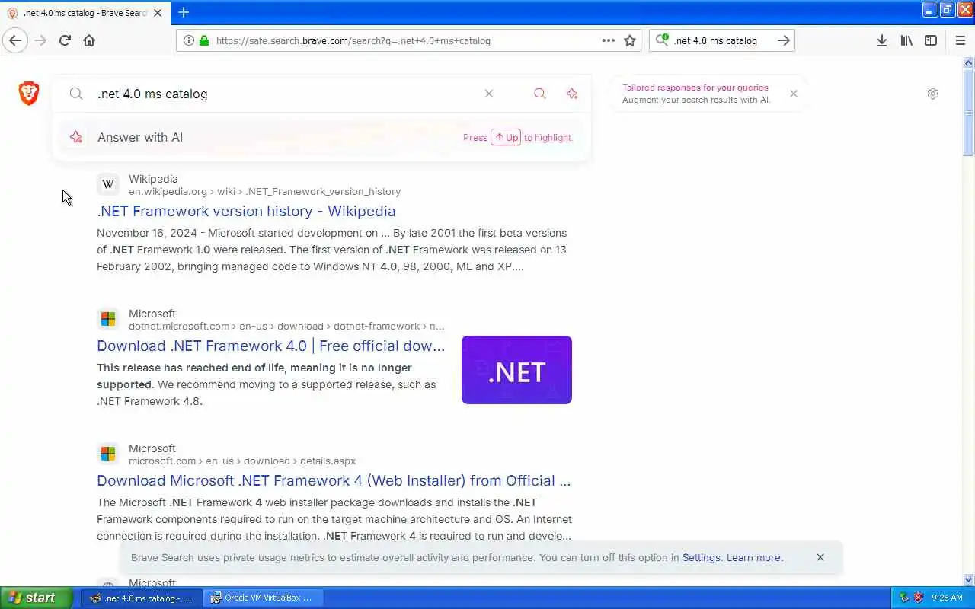Focus the Brave search query field
This screenshot has width=975, height=609.
click(x=286, y=94)
